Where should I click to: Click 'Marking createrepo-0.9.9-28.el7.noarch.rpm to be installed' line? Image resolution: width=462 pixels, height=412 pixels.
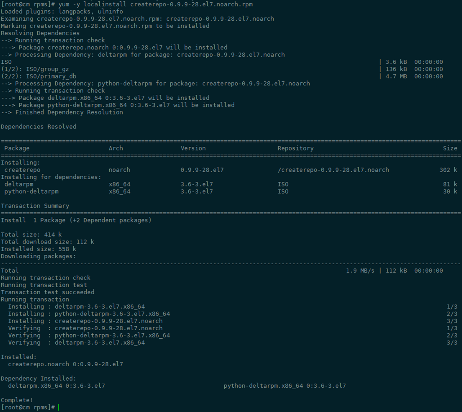[105, 26]
